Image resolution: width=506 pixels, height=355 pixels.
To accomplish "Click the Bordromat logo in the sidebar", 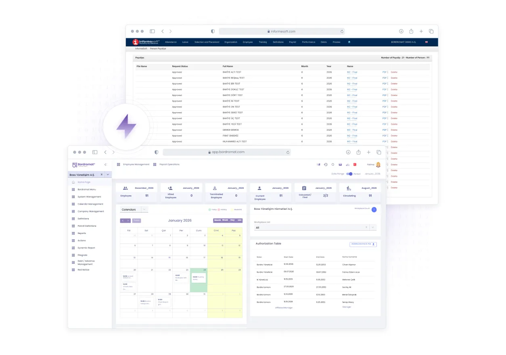I will pos(84,164).
